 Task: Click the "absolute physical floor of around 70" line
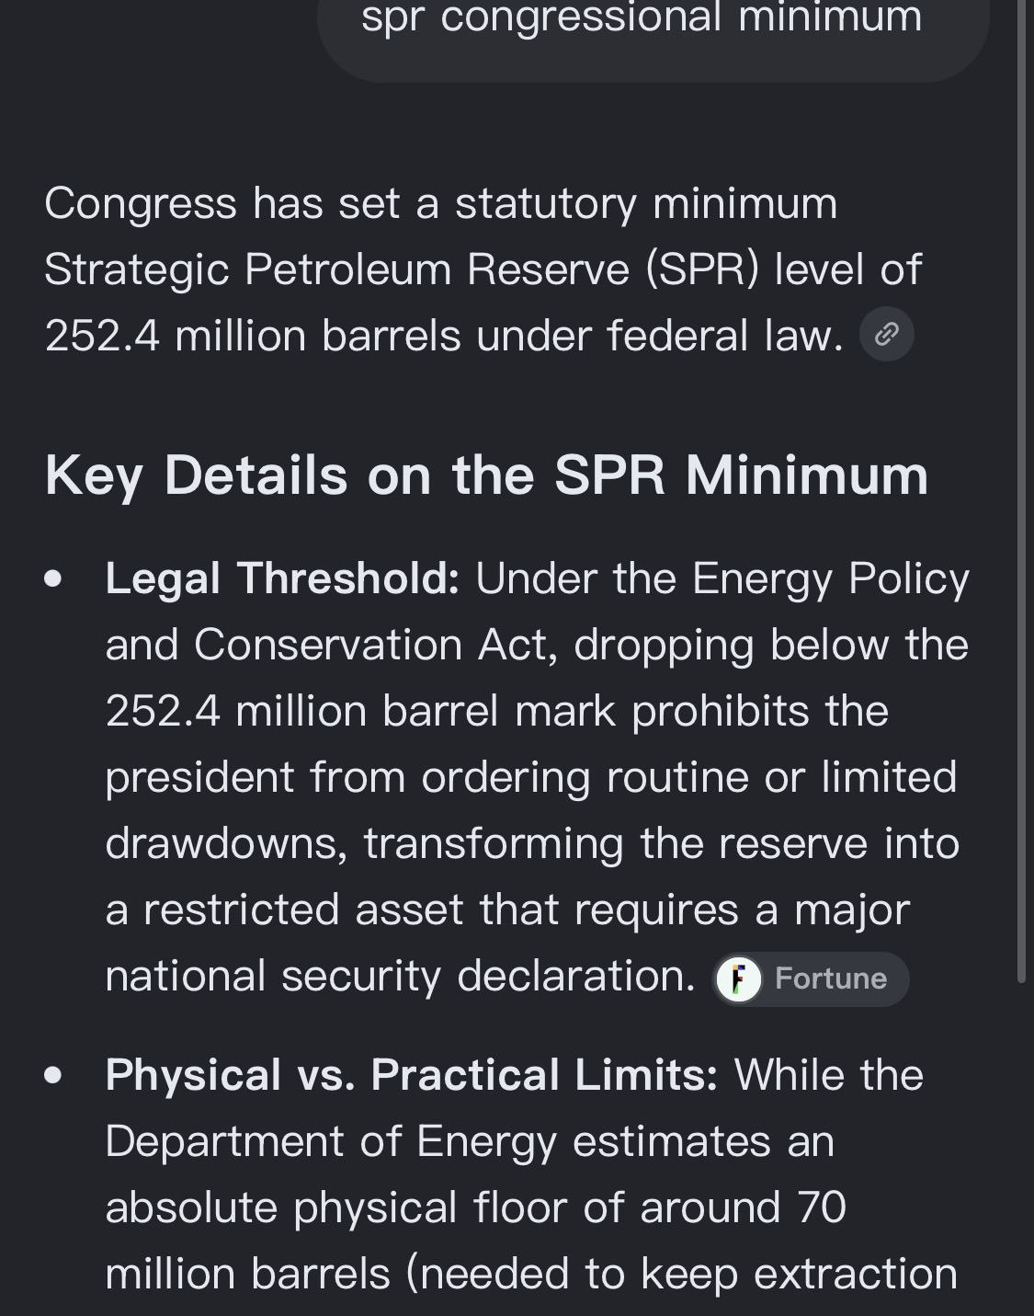[x=475, y=1207]
